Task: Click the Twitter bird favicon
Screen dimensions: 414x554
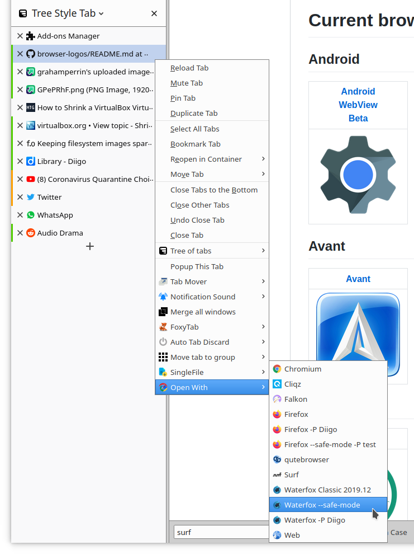Action: point(31,197)
